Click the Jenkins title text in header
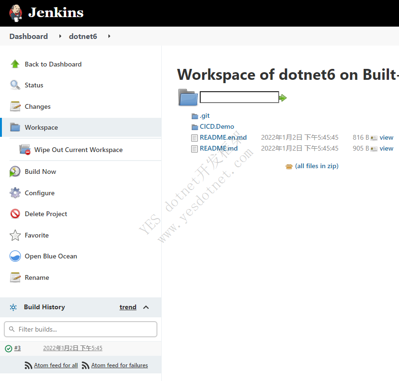This screenshot has height=381, width=399. [56, 12]
